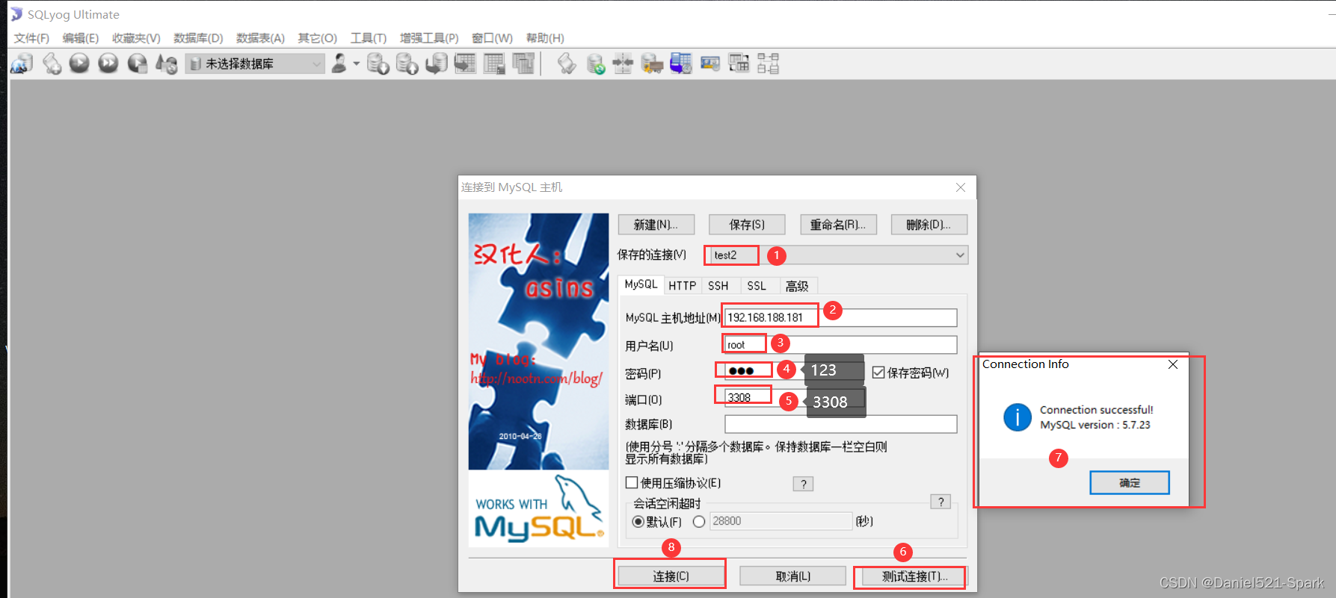Click the create table icon
The width and height of the screenshot is (1336, 598).
[465, 63]
